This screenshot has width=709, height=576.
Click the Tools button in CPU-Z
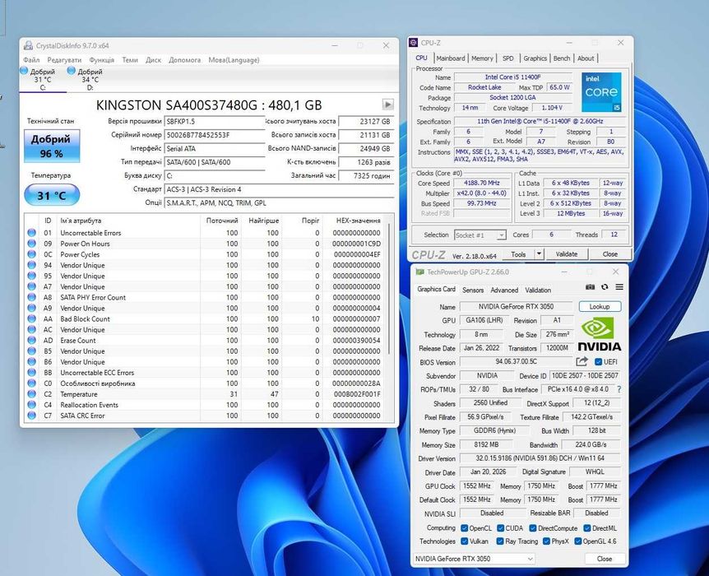click(x=518, y=253)
